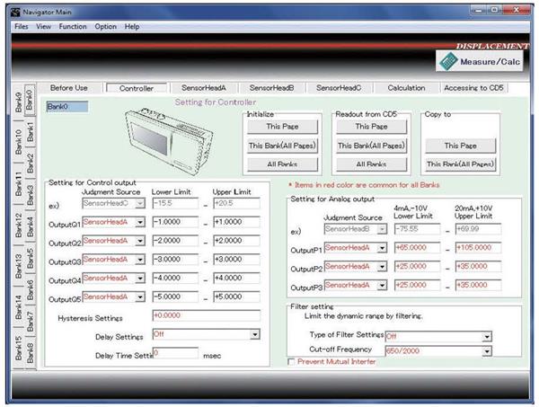539x407 pixels.
Task: Click OutputQ5 Upper Limit field
Action: (x=236, y=296)
